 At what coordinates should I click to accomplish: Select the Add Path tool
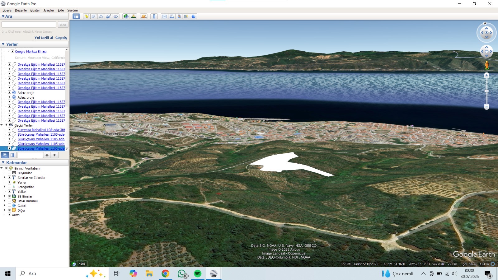click(x=101, y=16)
